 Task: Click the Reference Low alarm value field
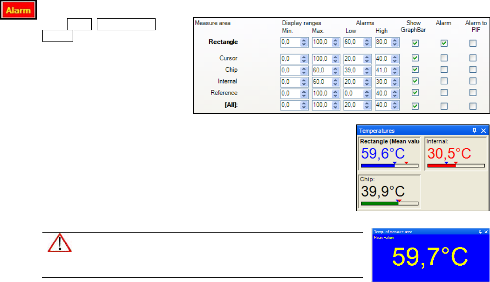353,93
